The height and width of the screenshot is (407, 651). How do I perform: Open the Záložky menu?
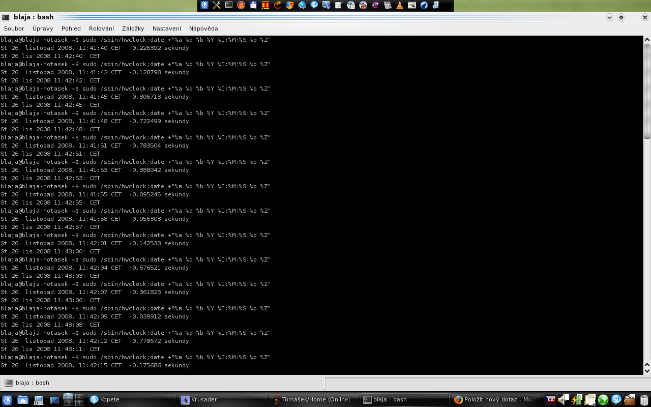(133, 28)
